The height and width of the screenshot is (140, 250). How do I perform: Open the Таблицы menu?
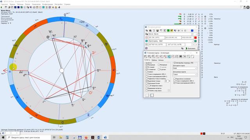[20, 4]
